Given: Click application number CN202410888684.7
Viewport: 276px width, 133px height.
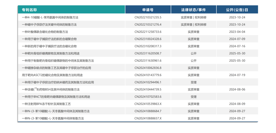Looking at the screenshot, I should pos(148,111).
